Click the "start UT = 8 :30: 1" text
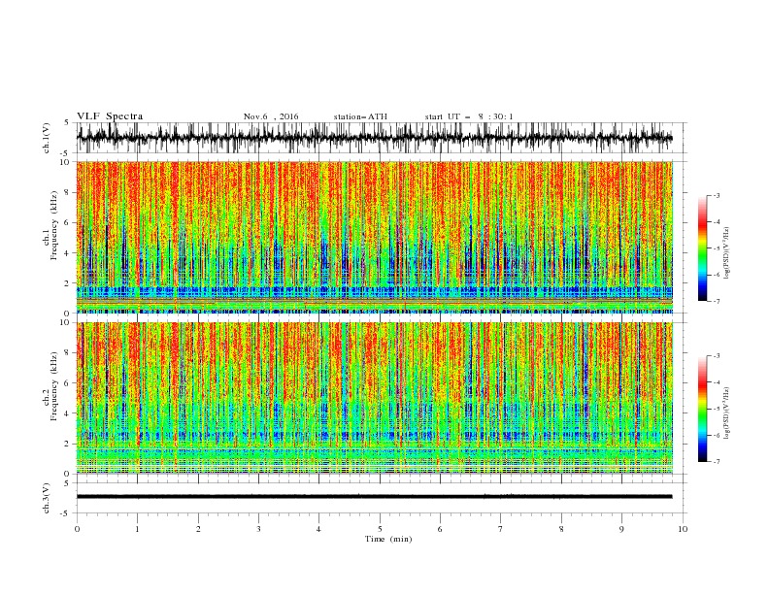This screenshot has width=769, height=594. [x=469, y=116]
